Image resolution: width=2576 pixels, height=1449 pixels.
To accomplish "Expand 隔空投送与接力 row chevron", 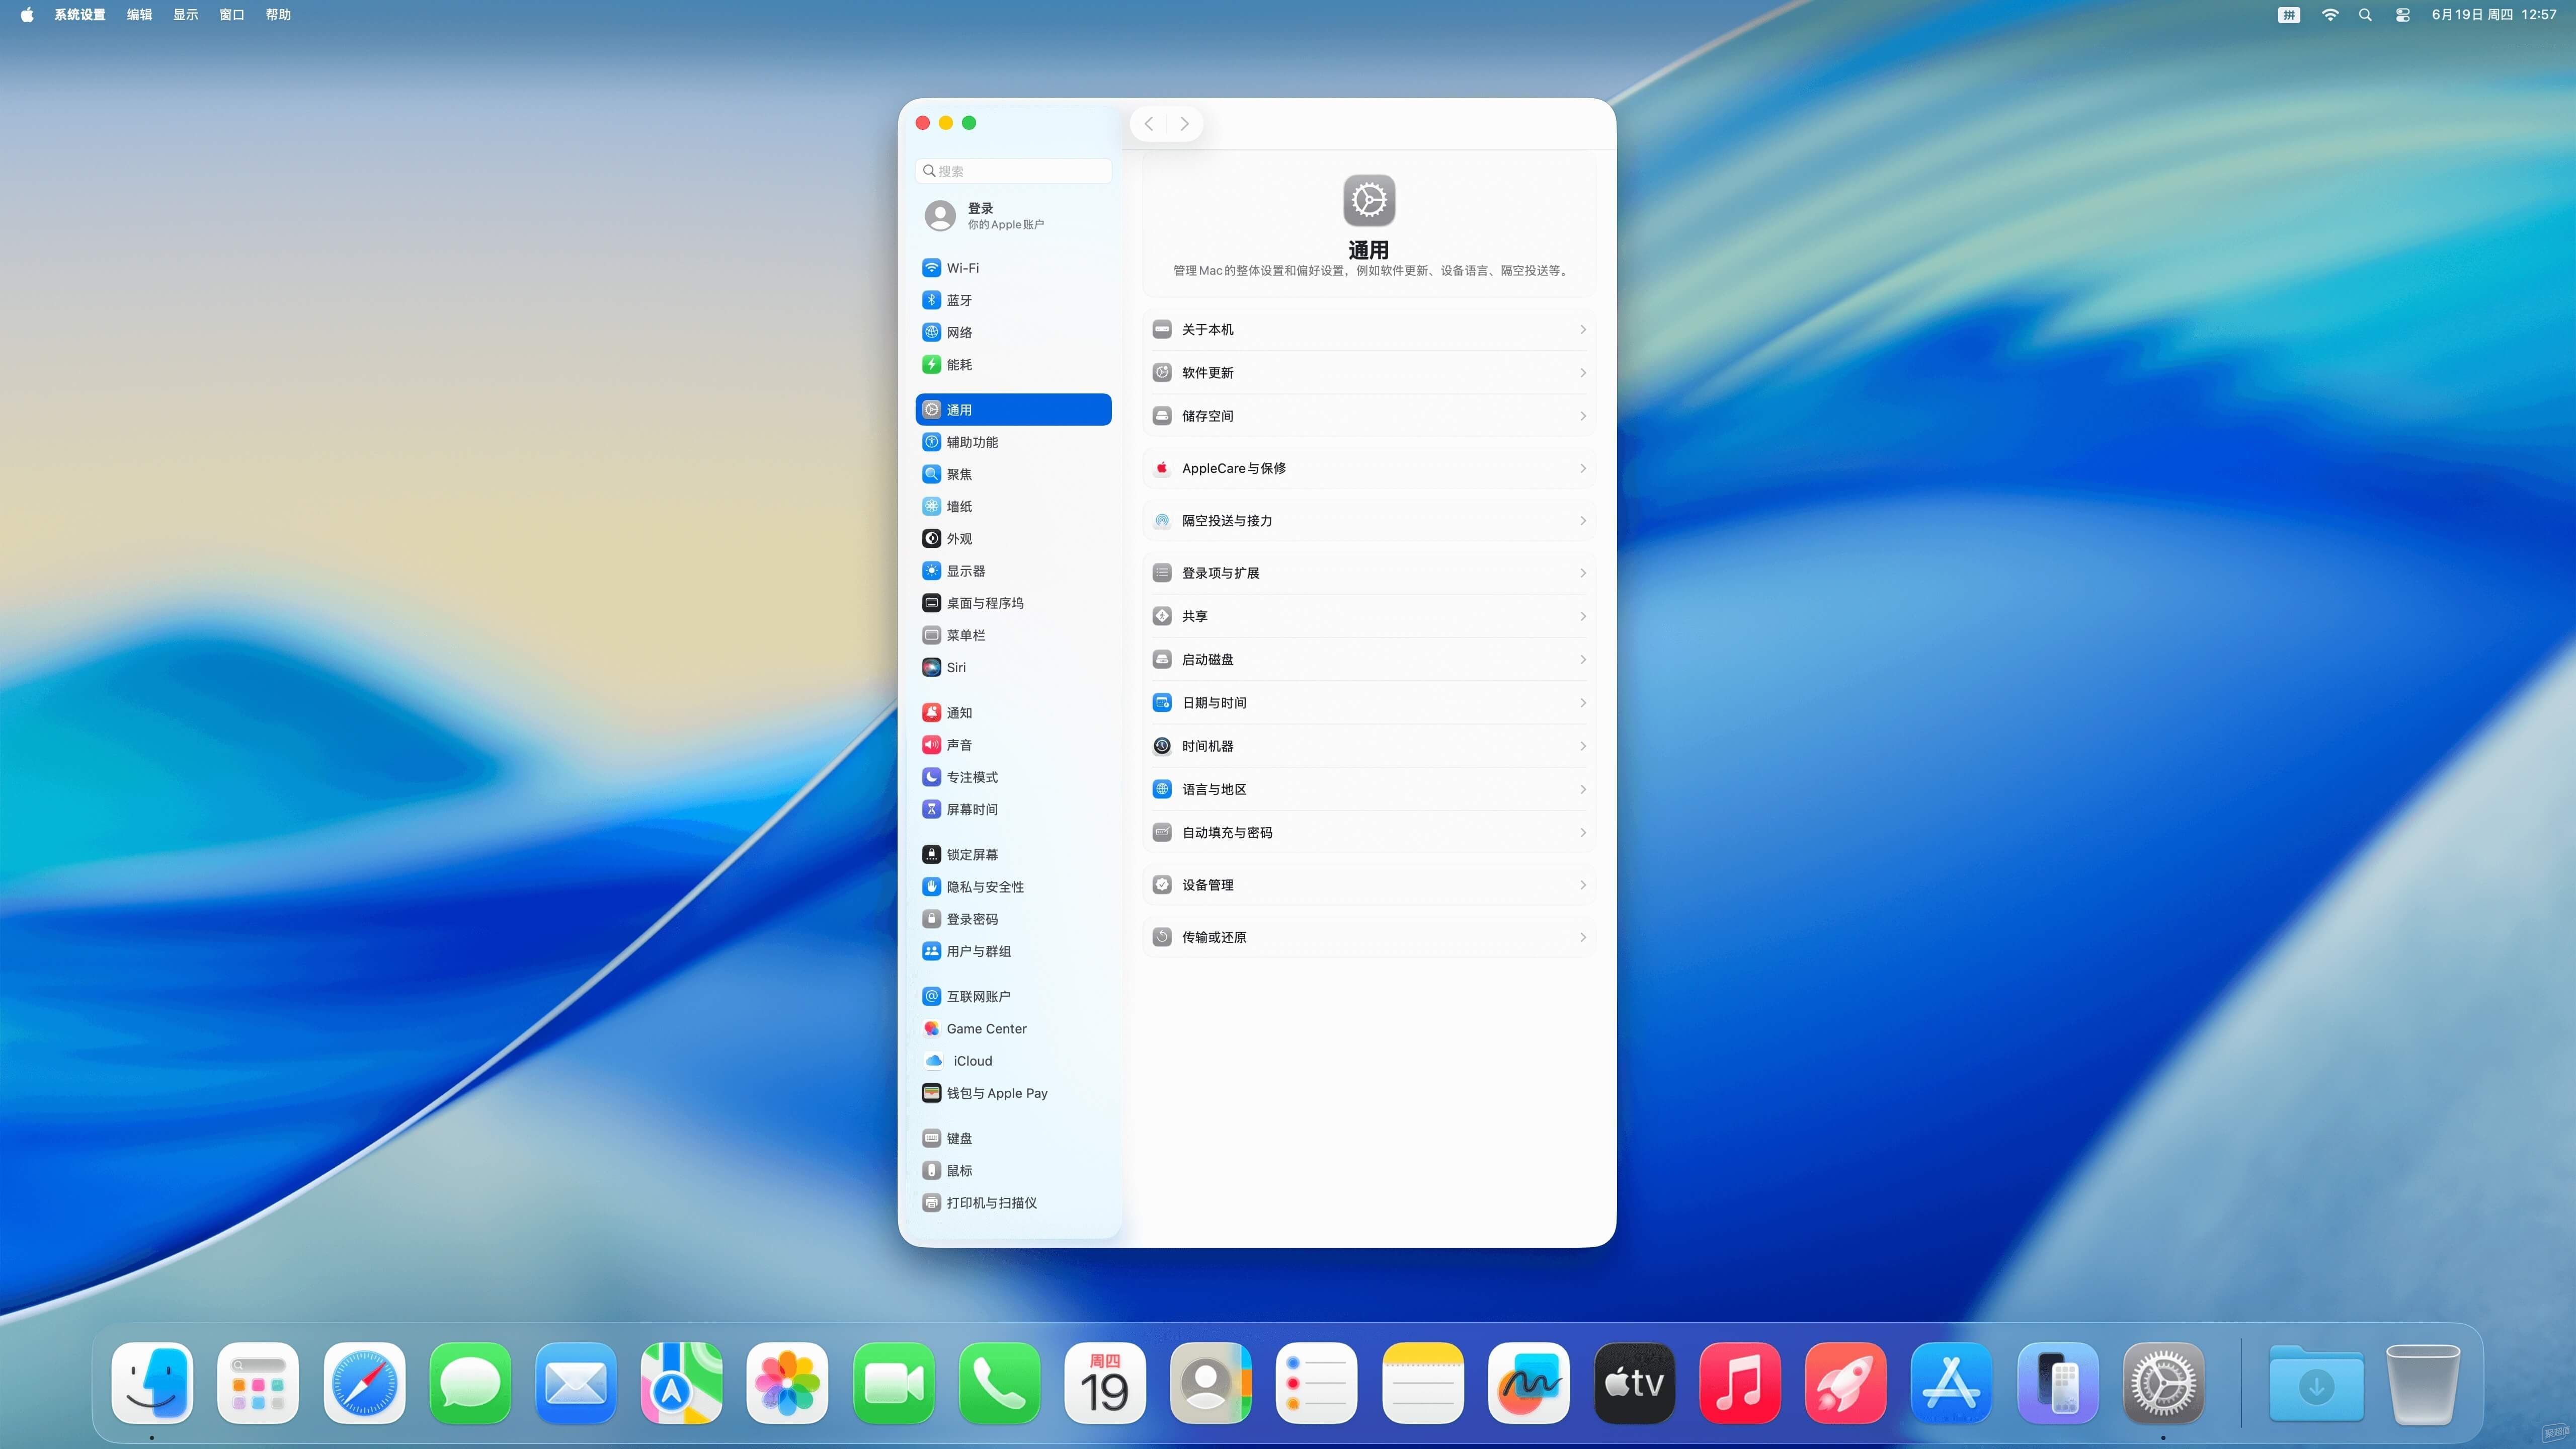I will 1582,521.
